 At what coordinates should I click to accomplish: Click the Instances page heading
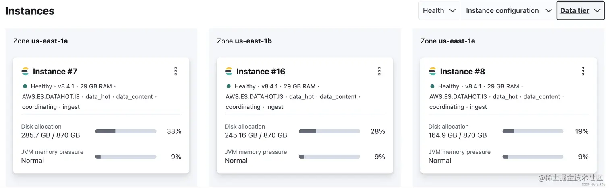tap(30, 11)
